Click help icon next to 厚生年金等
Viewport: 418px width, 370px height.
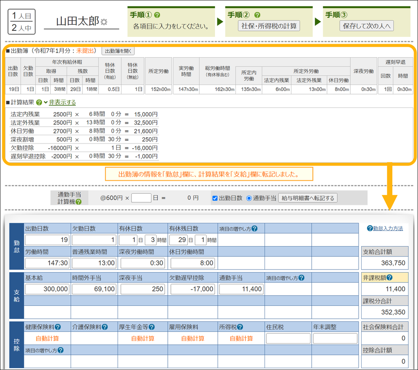(x=151, y=327)
